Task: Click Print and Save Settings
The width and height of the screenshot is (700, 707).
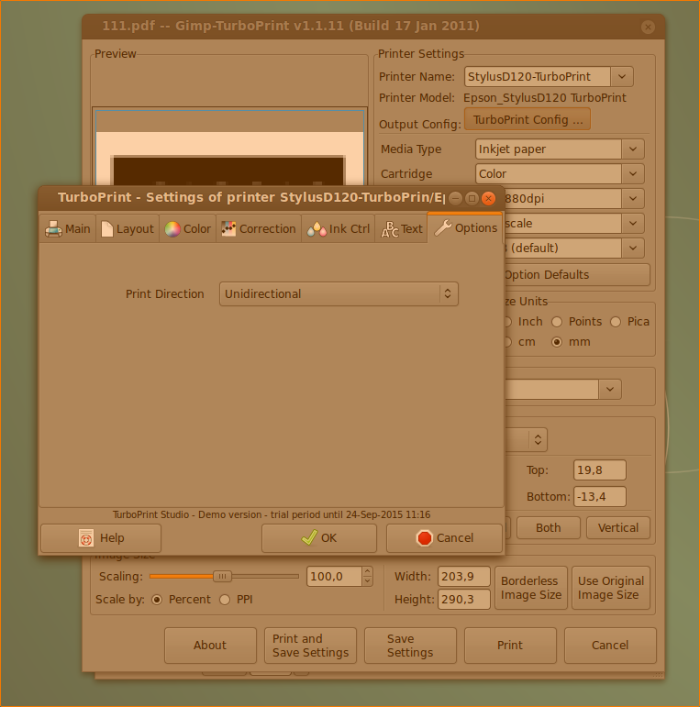Action: [x=311, y=646]
